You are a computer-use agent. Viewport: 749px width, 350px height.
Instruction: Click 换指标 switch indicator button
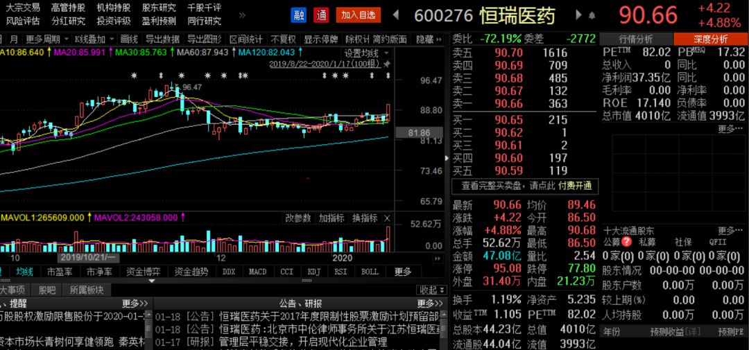[x=365, y=218]
